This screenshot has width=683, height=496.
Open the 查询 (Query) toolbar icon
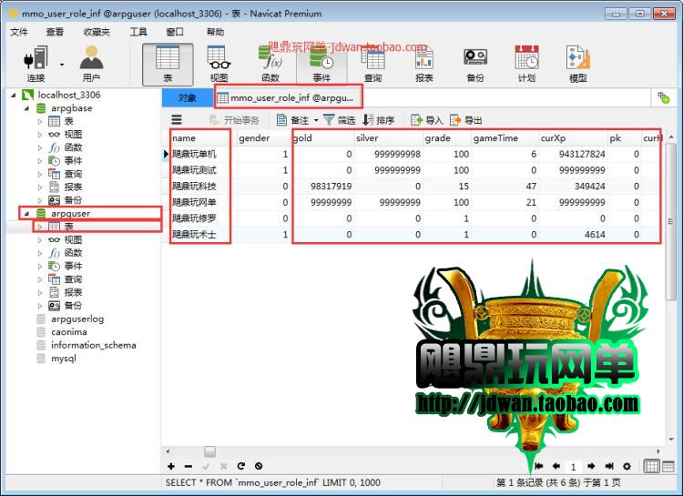tap(372, 63)
